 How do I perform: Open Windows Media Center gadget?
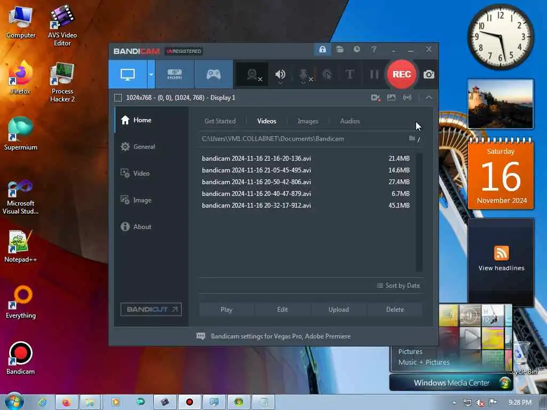pyautogui.click(x=451, y=383)
